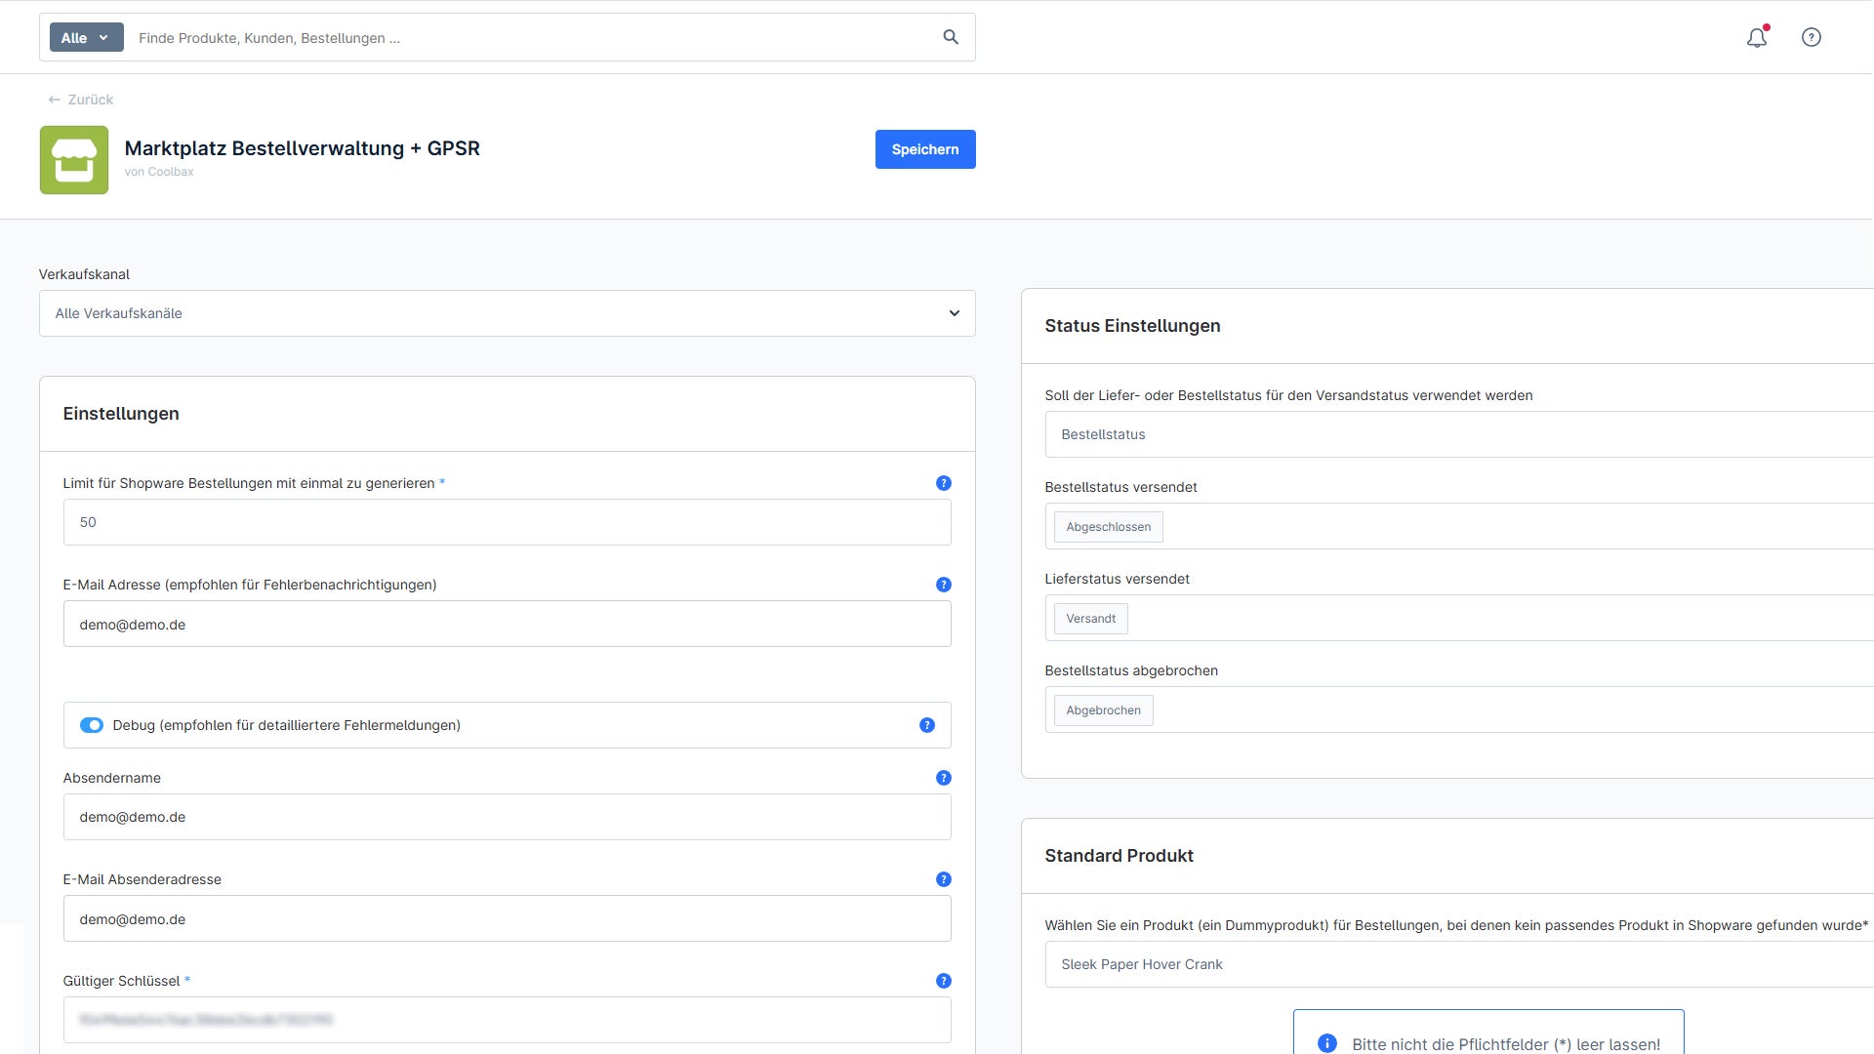
Task: Click the E-Mail Absenderadresse input
Action: point(508,918)
